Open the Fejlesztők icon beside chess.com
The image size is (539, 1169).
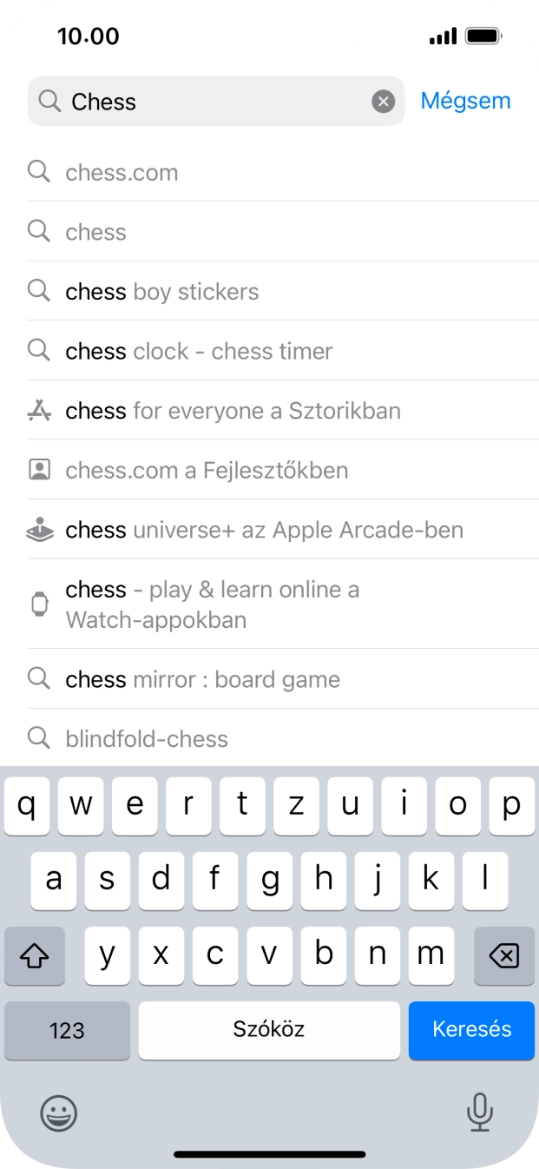click(39, 469)
